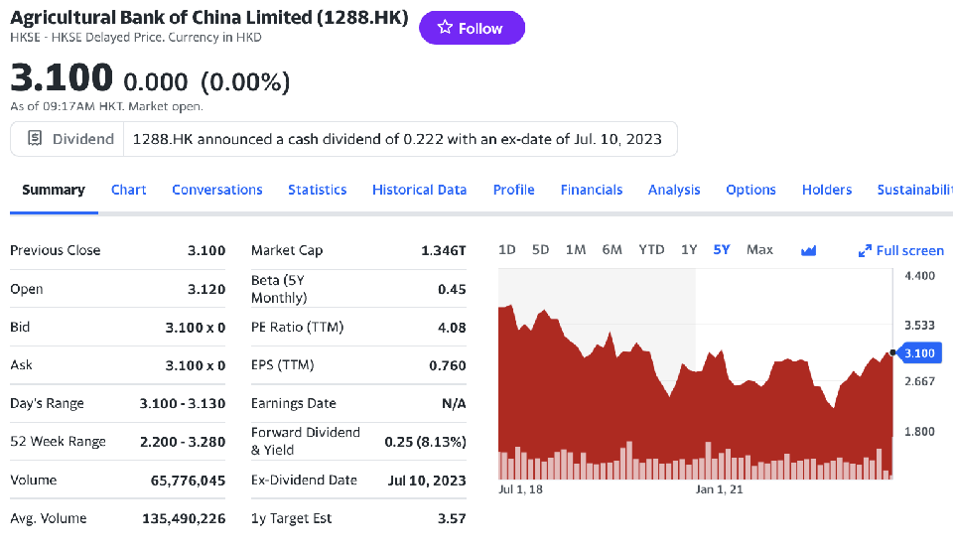Select the 5Y chart range
Viewport: 953px width, 552px height.
(x=722, y=250)
